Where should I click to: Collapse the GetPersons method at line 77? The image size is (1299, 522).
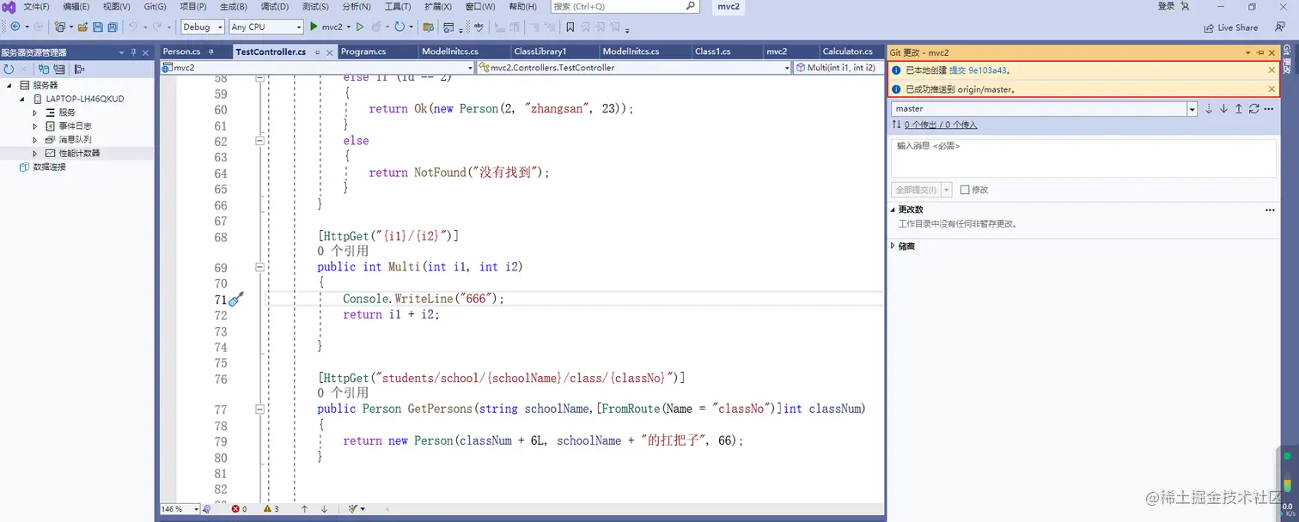point(259,410)
